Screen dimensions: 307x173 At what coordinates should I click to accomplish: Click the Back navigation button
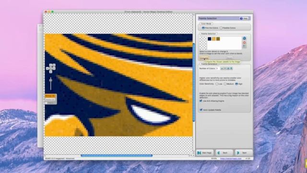pos(224,153)
